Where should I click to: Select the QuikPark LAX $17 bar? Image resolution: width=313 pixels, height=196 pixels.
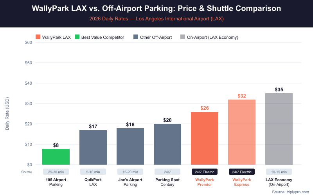click(93, 147)
